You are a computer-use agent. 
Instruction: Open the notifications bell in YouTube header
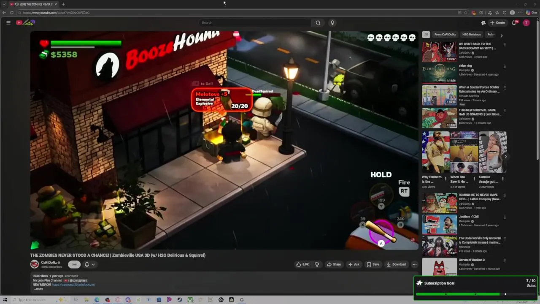[x=514, y=23]
